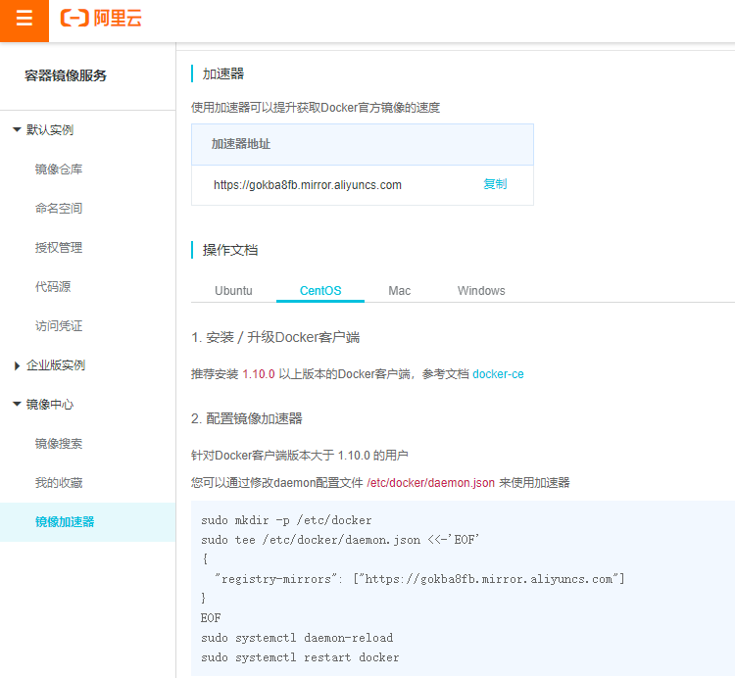Click the '1. 安装 / 升级Docker客户端' heading
The image size is (735, 678).
(275, 337)
